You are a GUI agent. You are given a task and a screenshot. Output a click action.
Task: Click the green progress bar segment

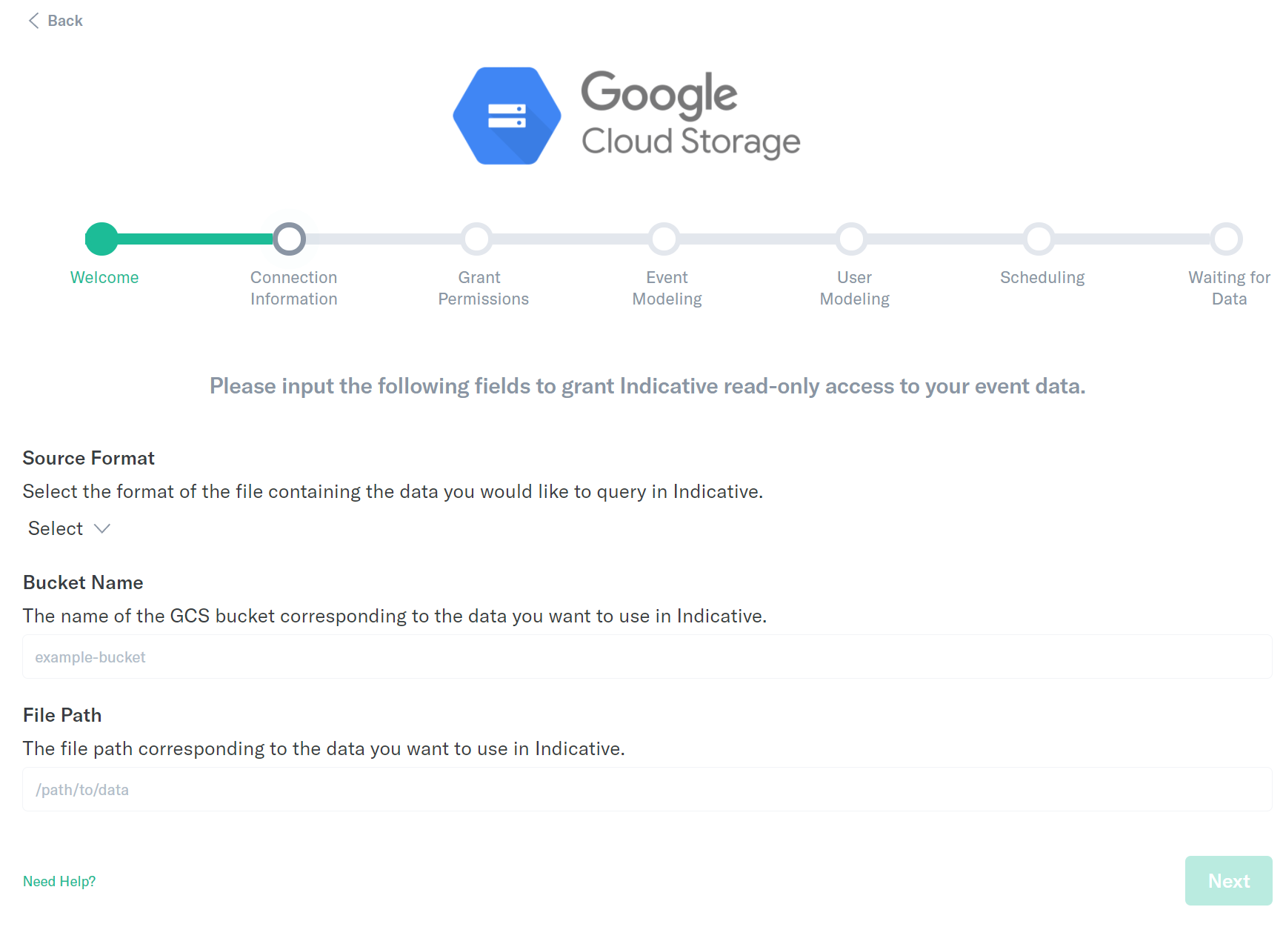pyautogui.click(x=196, y=239)
